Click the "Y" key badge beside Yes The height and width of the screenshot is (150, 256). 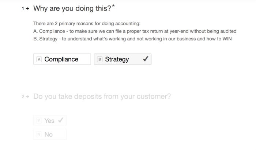pyautogui.click(x=39, y=121)
